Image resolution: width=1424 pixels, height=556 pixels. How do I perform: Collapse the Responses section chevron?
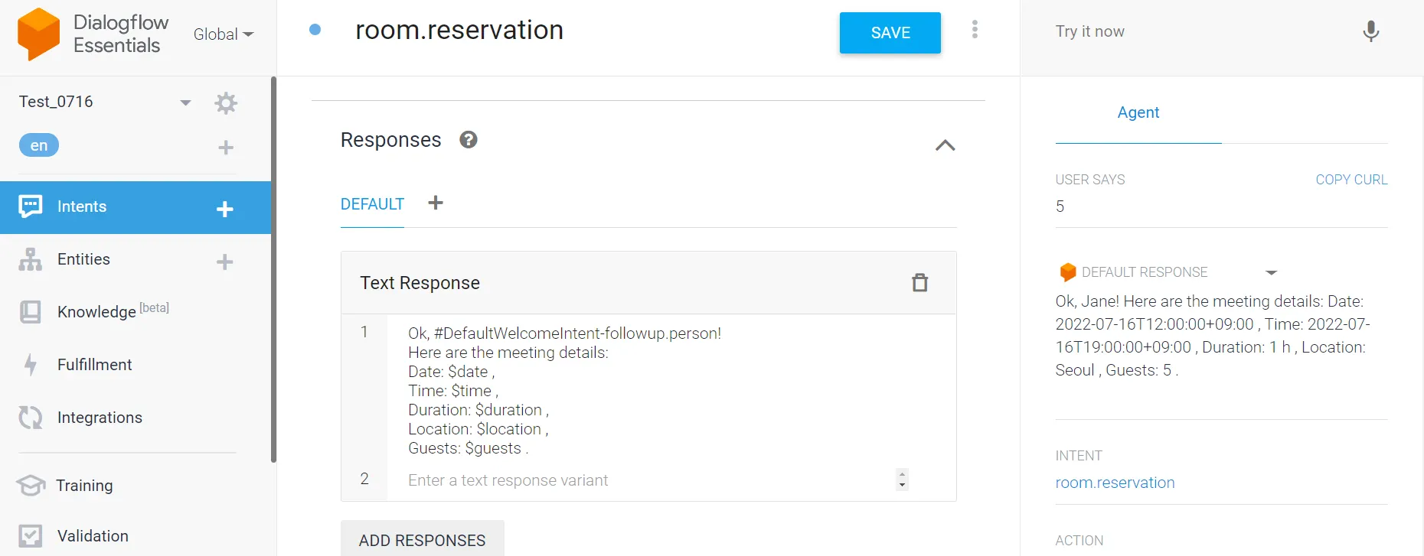945,145
